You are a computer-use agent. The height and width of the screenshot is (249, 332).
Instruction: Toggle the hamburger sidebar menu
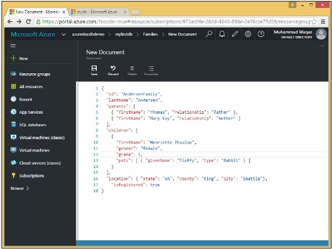click(13, 46)
